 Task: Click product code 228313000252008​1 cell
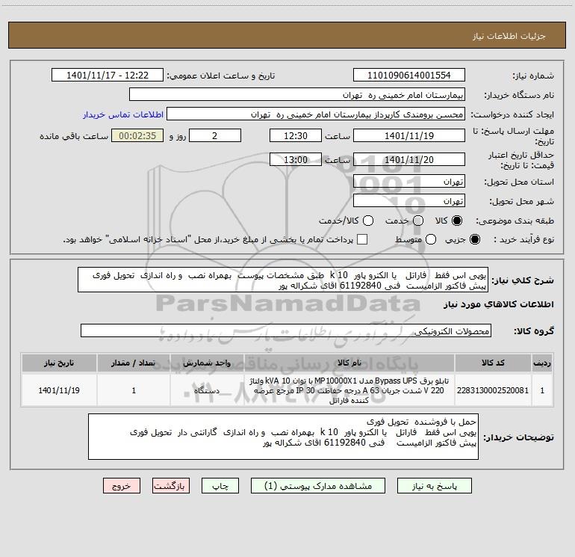click(493, 390)
